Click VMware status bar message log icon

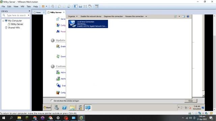point(212,113)
